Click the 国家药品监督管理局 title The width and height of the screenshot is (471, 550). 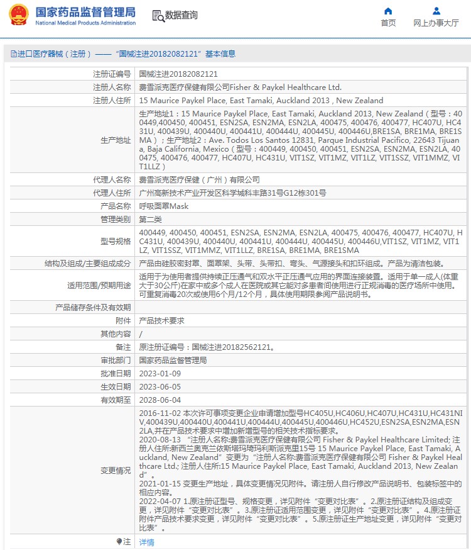[85, 12]
